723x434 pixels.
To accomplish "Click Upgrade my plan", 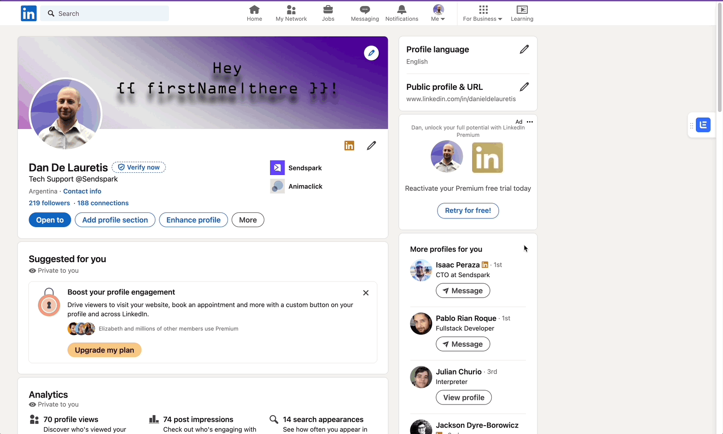I will pos(105,350).
